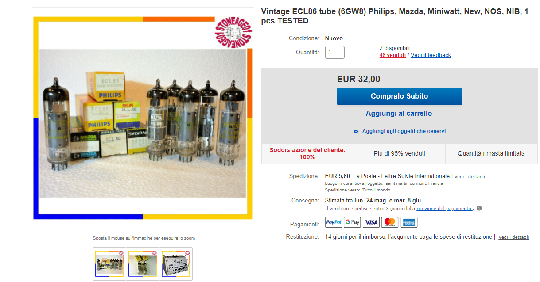
Task: Open the 46 venduti link
Action: (392, 55)
